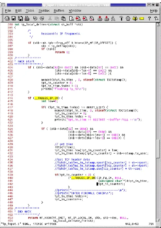Click the '"ip_input.c" 596L' written status message

click(29, 224)
